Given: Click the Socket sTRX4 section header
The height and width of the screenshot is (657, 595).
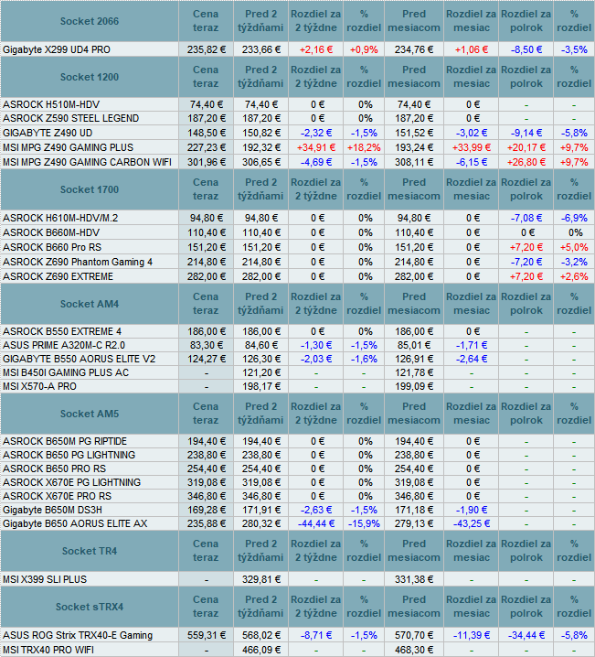Looking at the screenshot, I should [89, 607].
